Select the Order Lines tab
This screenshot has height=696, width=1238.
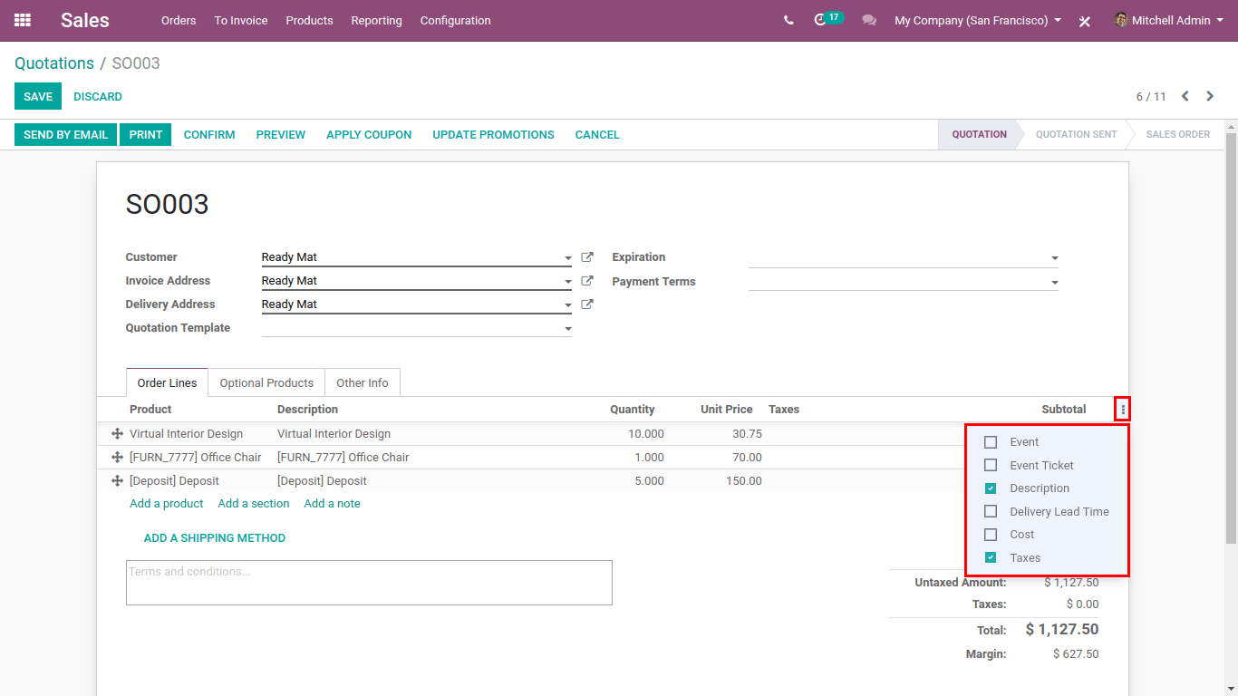[x=168, y=382]
